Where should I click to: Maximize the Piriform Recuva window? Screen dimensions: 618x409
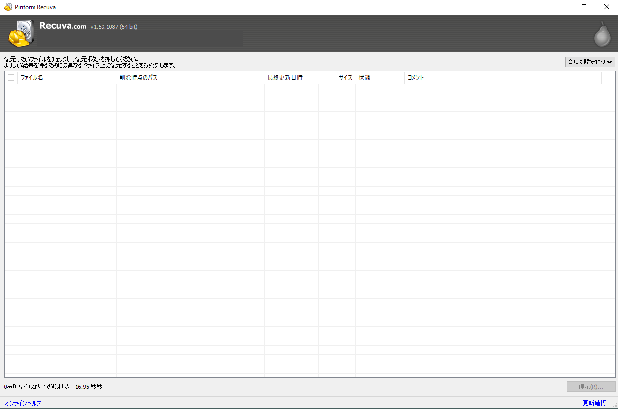pos(584,7)
